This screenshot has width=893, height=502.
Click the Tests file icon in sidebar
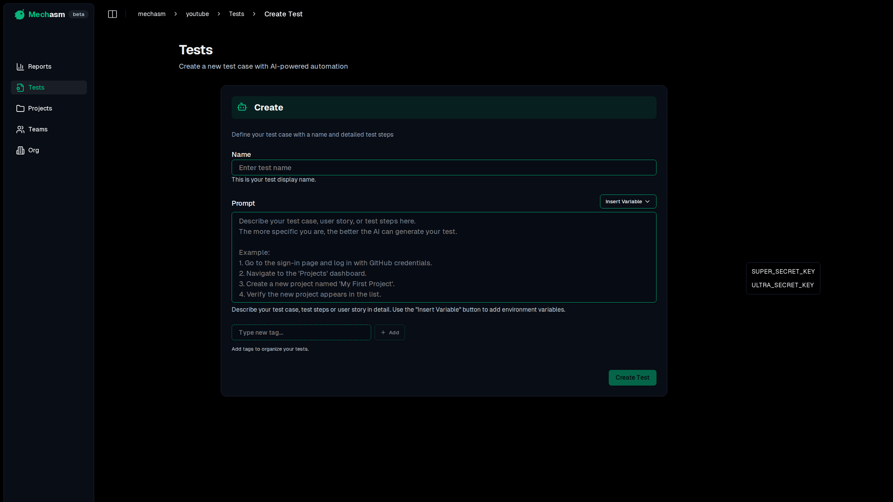(x=20, y=88)
